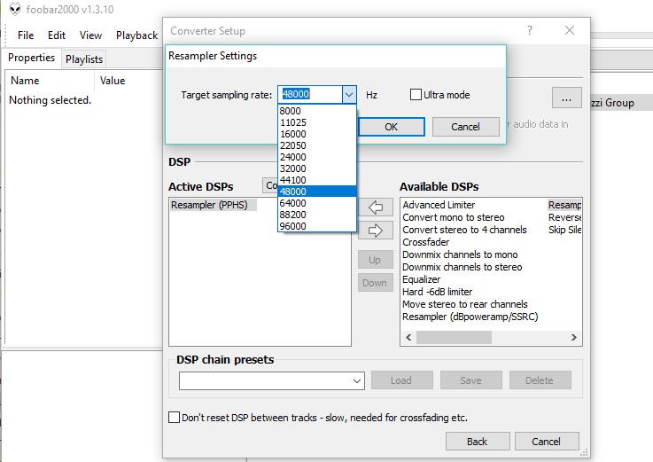Collapse the Target sampling rate dropdown arrow
Image resolution: width=653 pixels, height=462 pixels.
coord(349,95)
